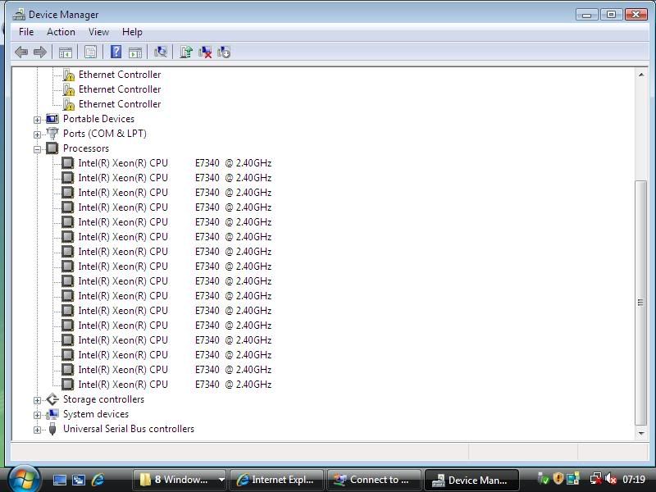This screenshot has width=656, height=492.
Task: Open the View menu
Action: (98, 32)
